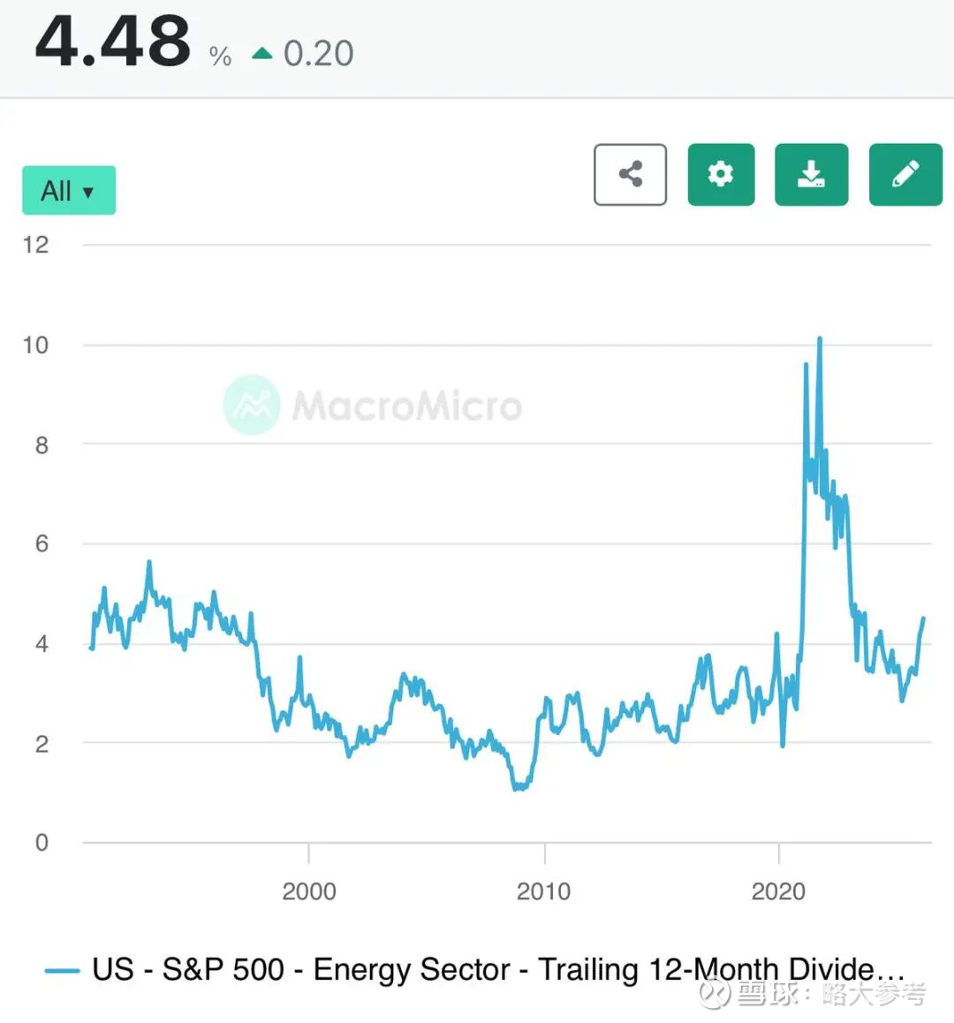
Task: Click the 2021 peak near 10 on chart
Action: pyautogui.click(x=820, y=339)
